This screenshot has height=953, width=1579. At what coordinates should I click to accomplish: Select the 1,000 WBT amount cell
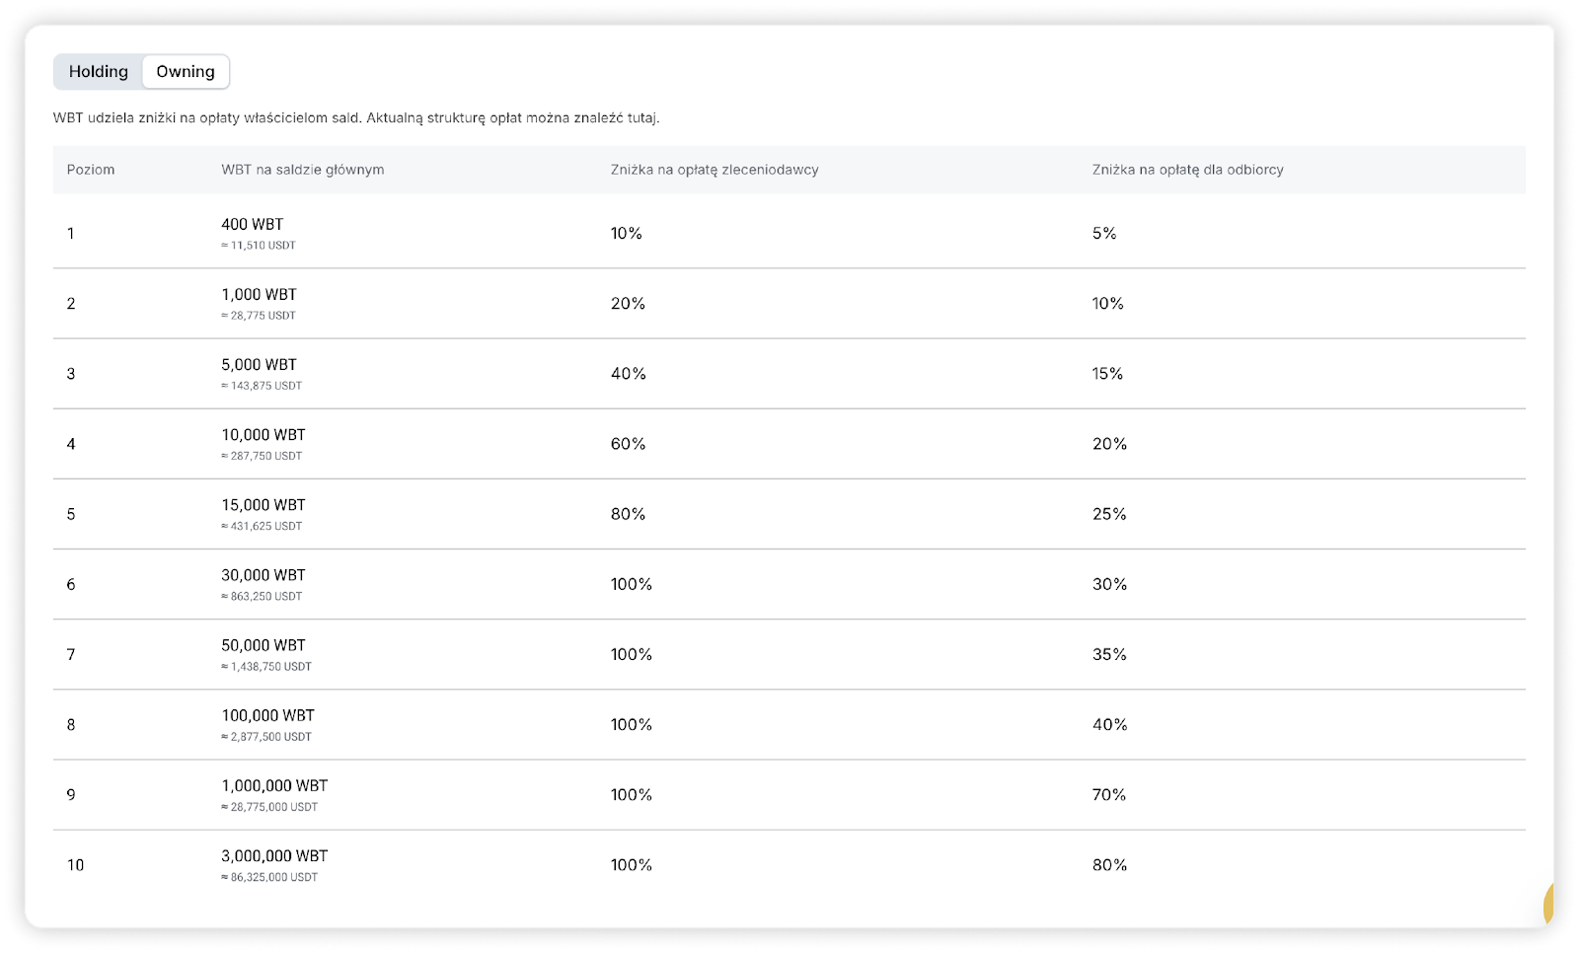pos(259,295)
